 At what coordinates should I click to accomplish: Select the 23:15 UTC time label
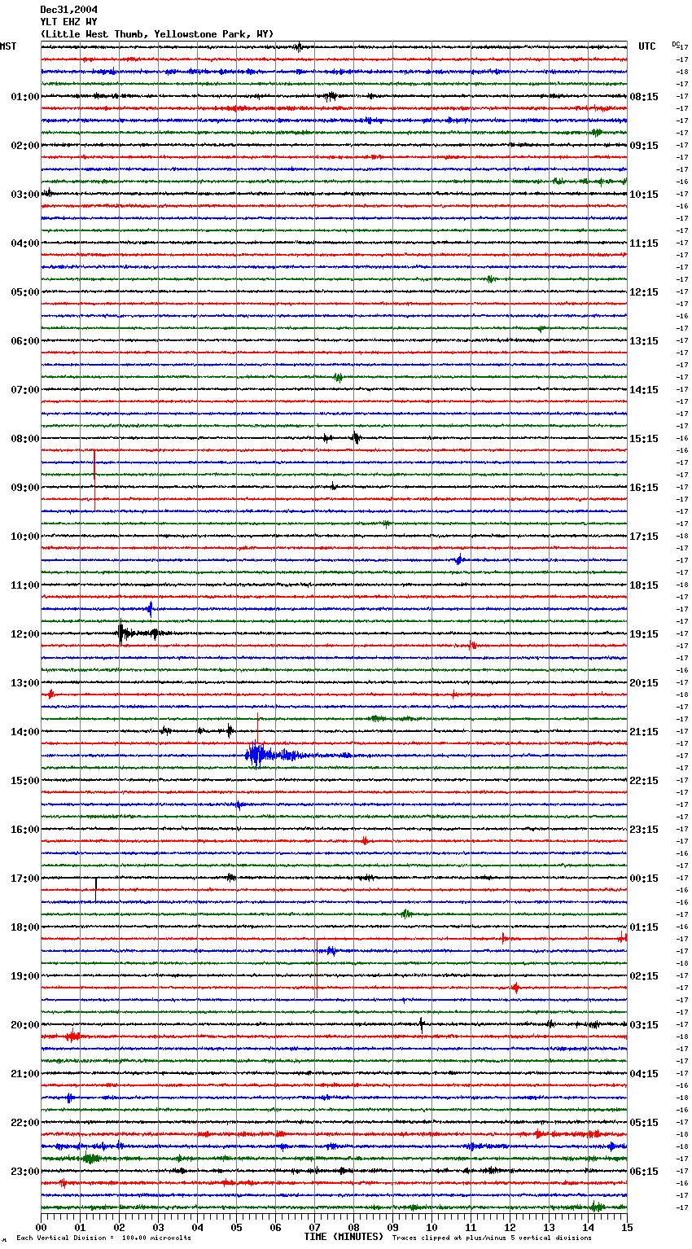coord(644,830)
